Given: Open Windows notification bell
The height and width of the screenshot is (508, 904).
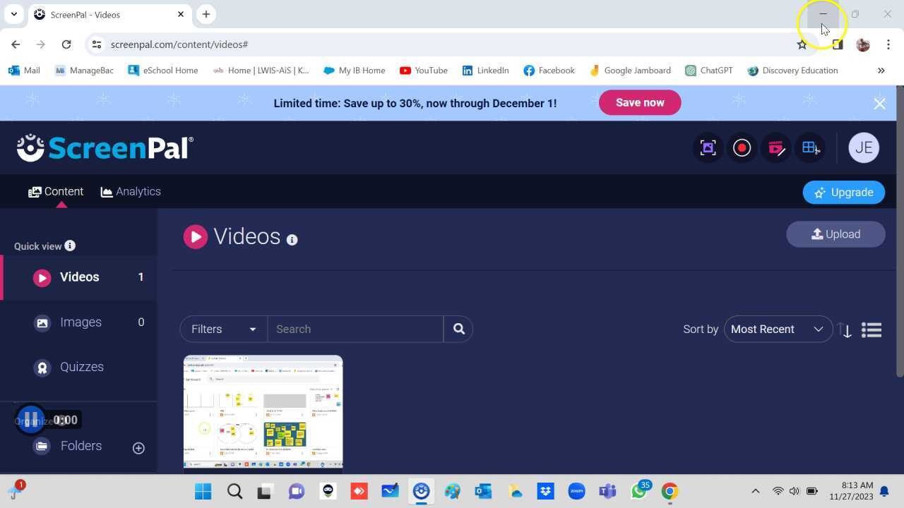Looking at the screenshot, I should coord(884,491).
